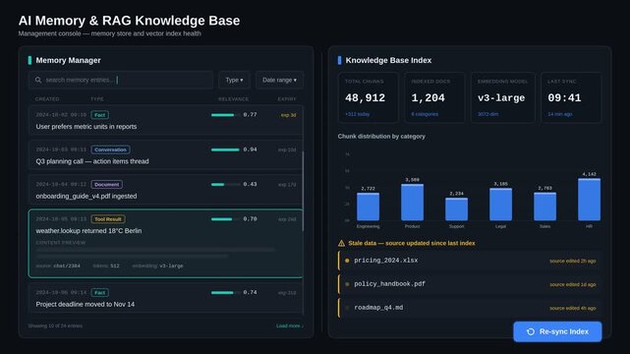This screenshot has width=630, height=354.
Task: Select the 'onboarding_guide_v4.pdf ingested' entry
Action: pyautogui.click(x=165, y=190)
